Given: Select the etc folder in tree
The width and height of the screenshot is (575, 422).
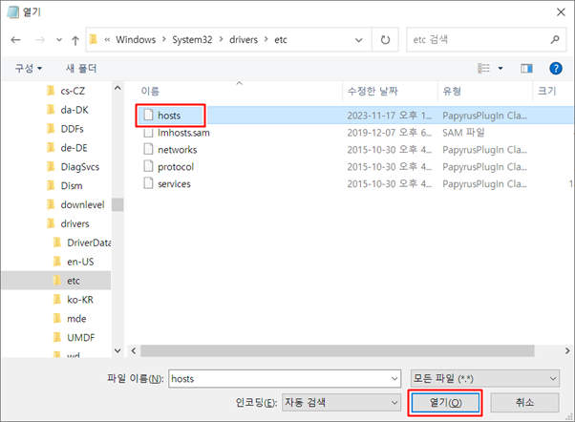Looking at the screenshot, I should coord(74,281).
